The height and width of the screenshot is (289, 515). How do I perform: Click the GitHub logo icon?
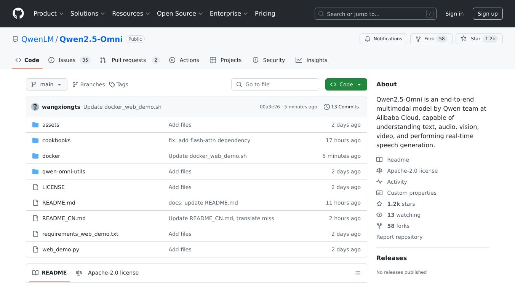(x=18, y=14)
